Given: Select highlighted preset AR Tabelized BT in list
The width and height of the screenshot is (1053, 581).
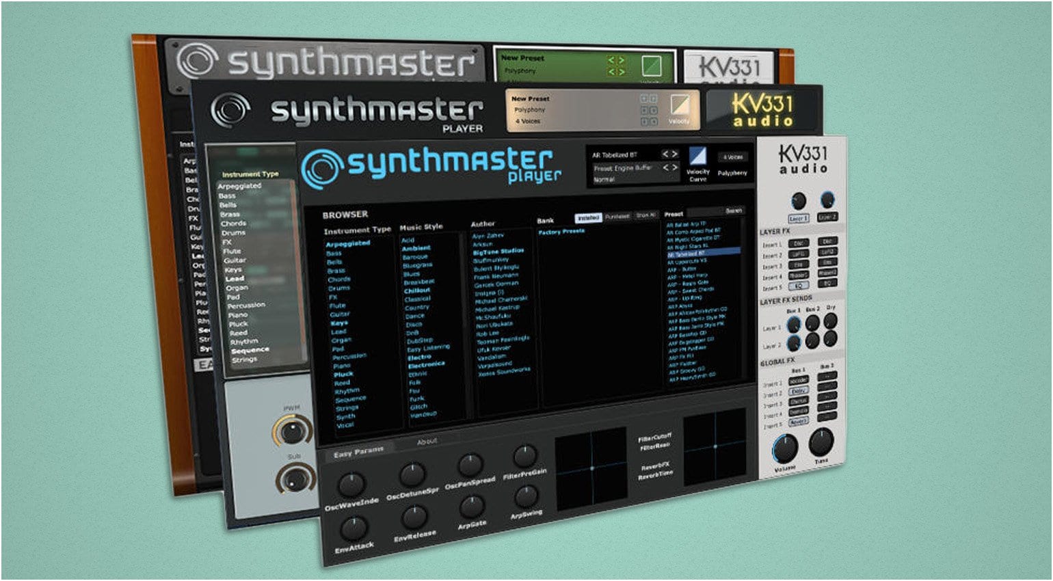Looking at the screenshot, I should [703, 254].
